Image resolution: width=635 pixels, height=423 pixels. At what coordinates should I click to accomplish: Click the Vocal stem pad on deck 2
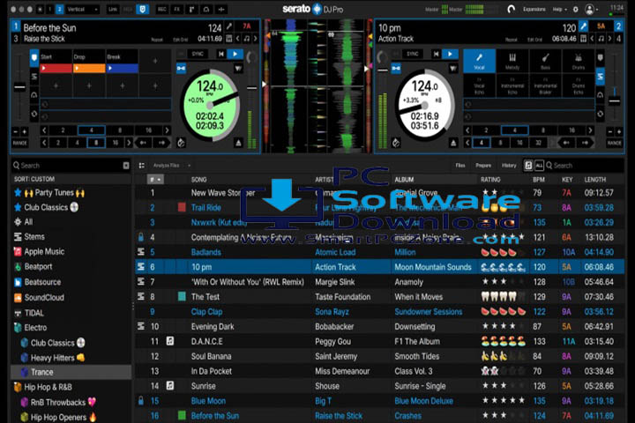pos(479,61)
